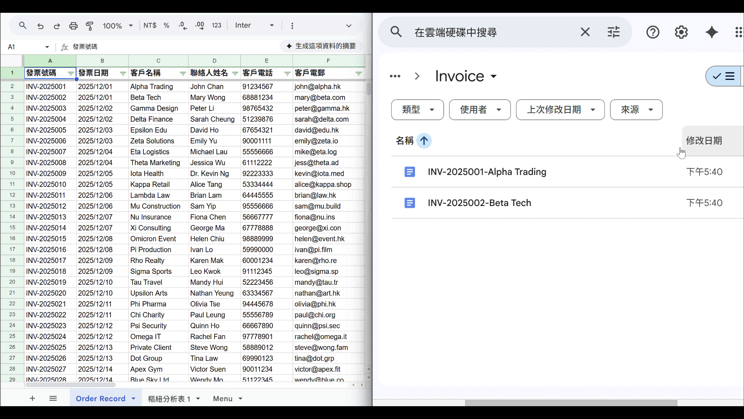744x419 pixels.
Task: Click the Gemini sparkle icon
Action: point(711,32)
